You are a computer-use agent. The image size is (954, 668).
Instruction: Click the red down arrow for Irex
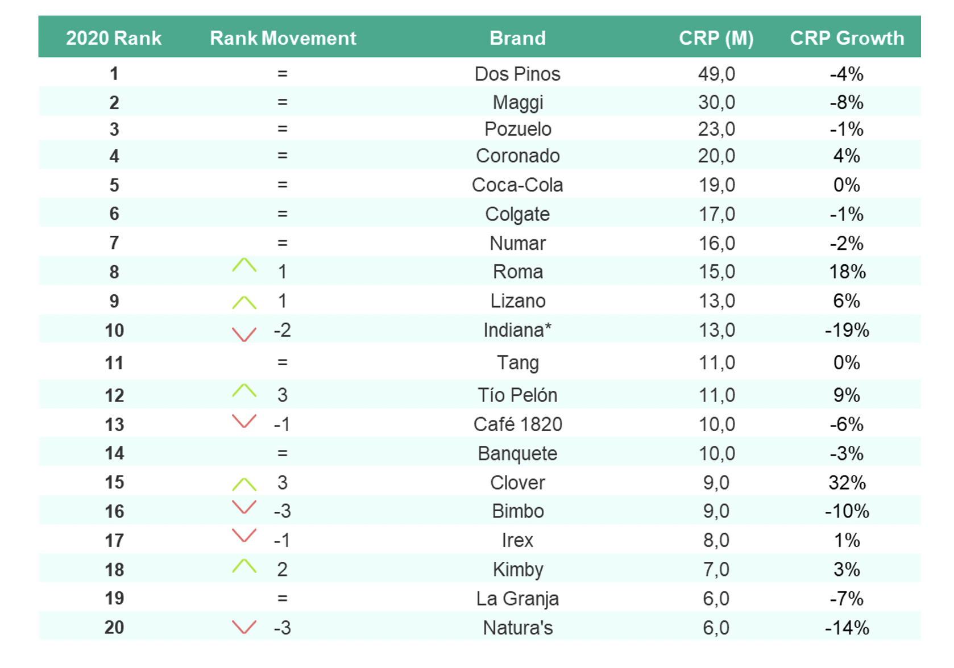[x=244, y=535]
